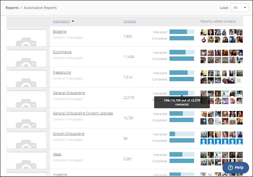Click the first avatar in Content Upgrade row

203,114
